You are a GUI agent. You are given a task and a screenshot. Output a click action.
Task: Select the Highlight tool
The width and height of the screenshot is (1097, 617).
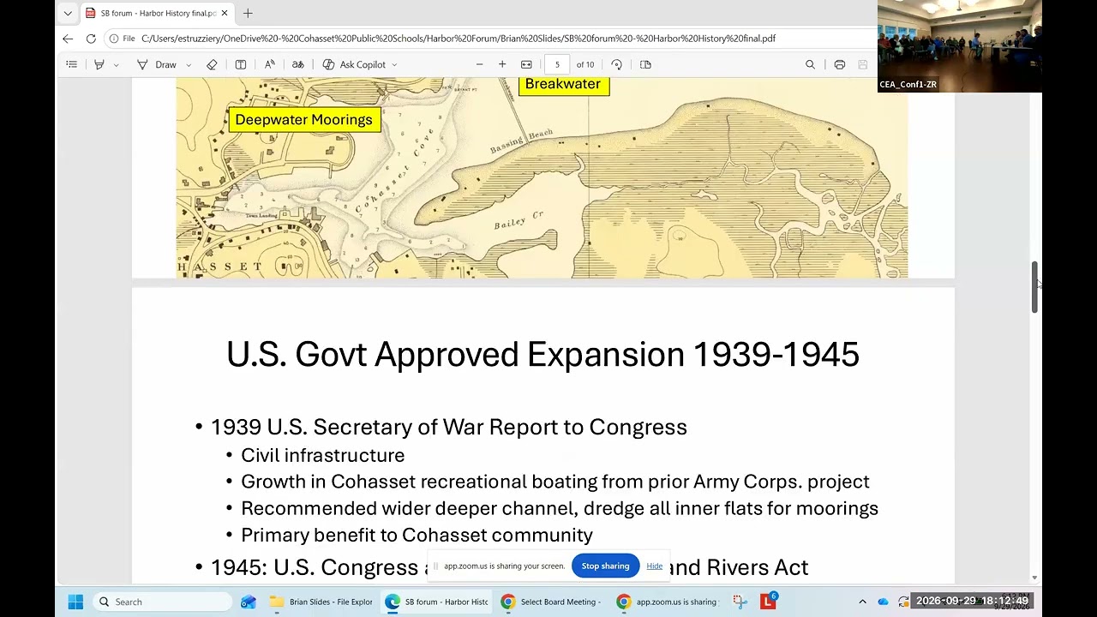pyautogui.click(x=99, y=64)
